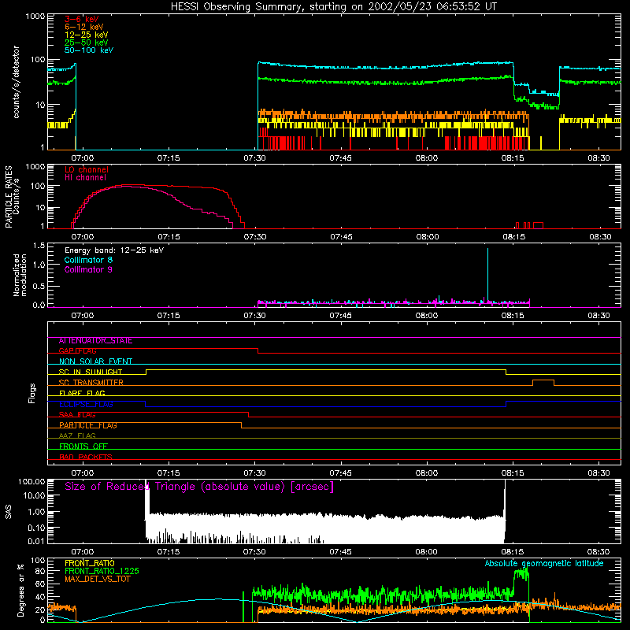Click the 08:15 tick under Flags panel
The image size is (630, 630).
pos(513,473)
